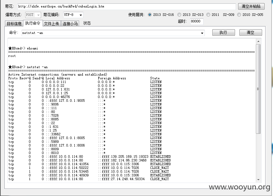Click the 执行 execute button
This screenshot has width=273, height=196.
click(x=224, y=33)
